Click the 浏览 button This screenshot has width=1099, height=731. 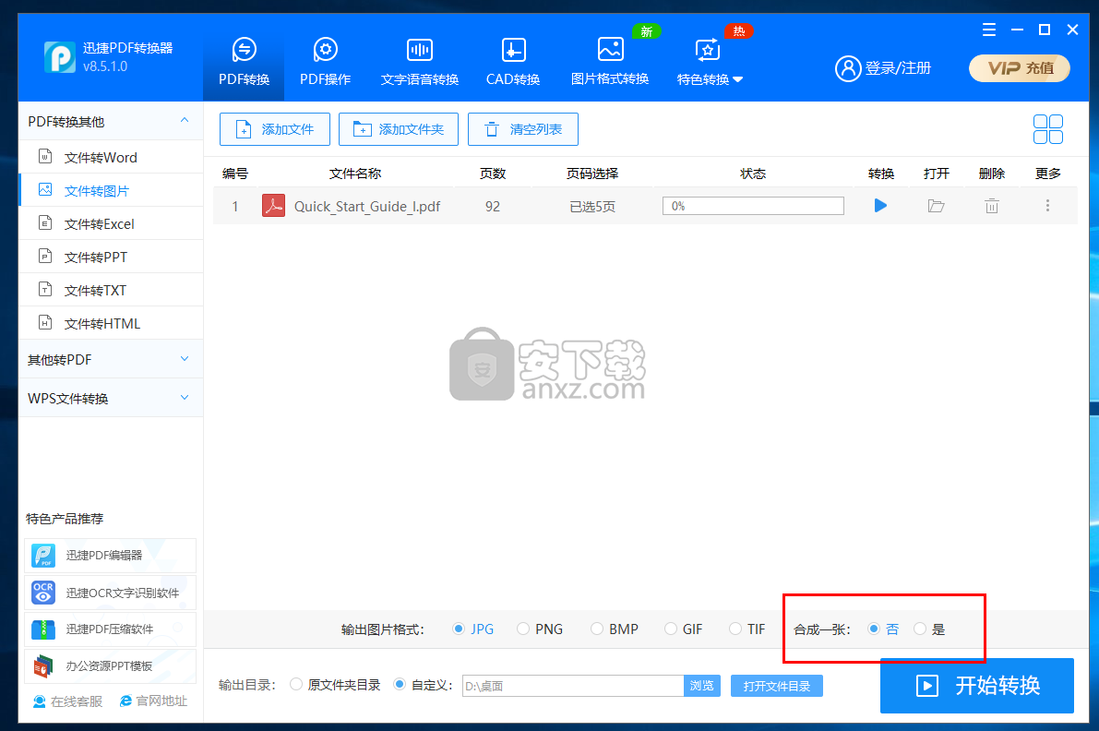pyautogui.click(x=701, y=686)
